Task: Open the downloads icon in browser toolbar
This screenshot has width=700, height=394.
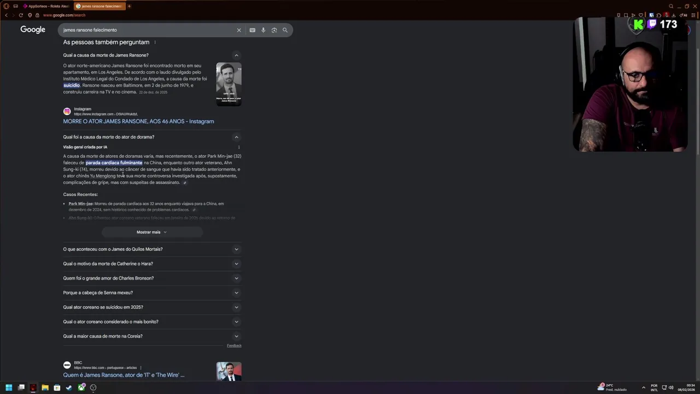Action: point(674,15)
